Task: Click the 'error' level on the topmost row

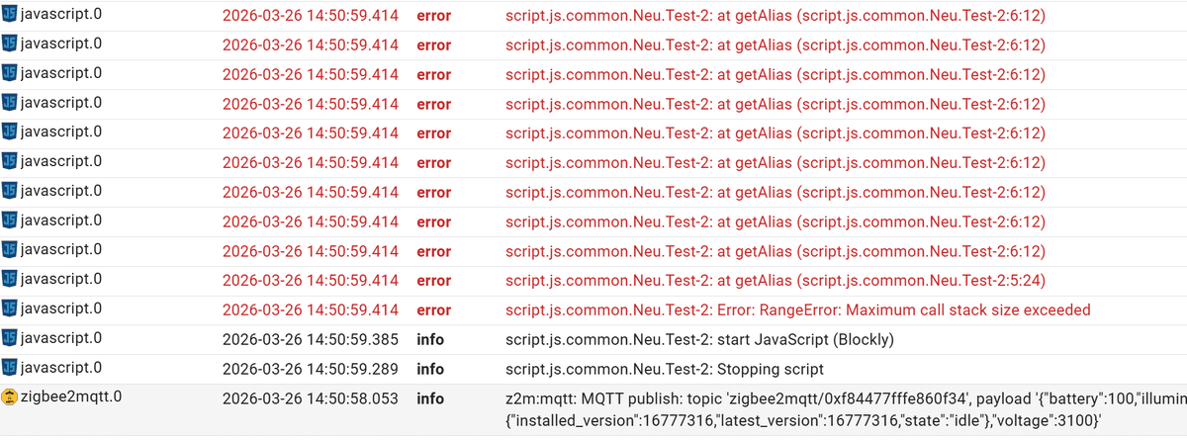Action: point(433,16)
